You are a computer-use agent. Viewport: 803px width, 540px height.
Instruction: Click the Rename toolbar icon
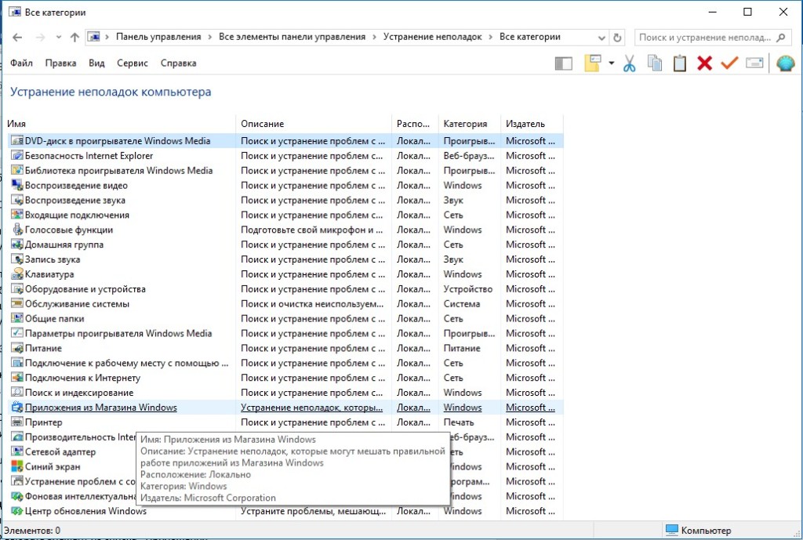click(754, 63)
